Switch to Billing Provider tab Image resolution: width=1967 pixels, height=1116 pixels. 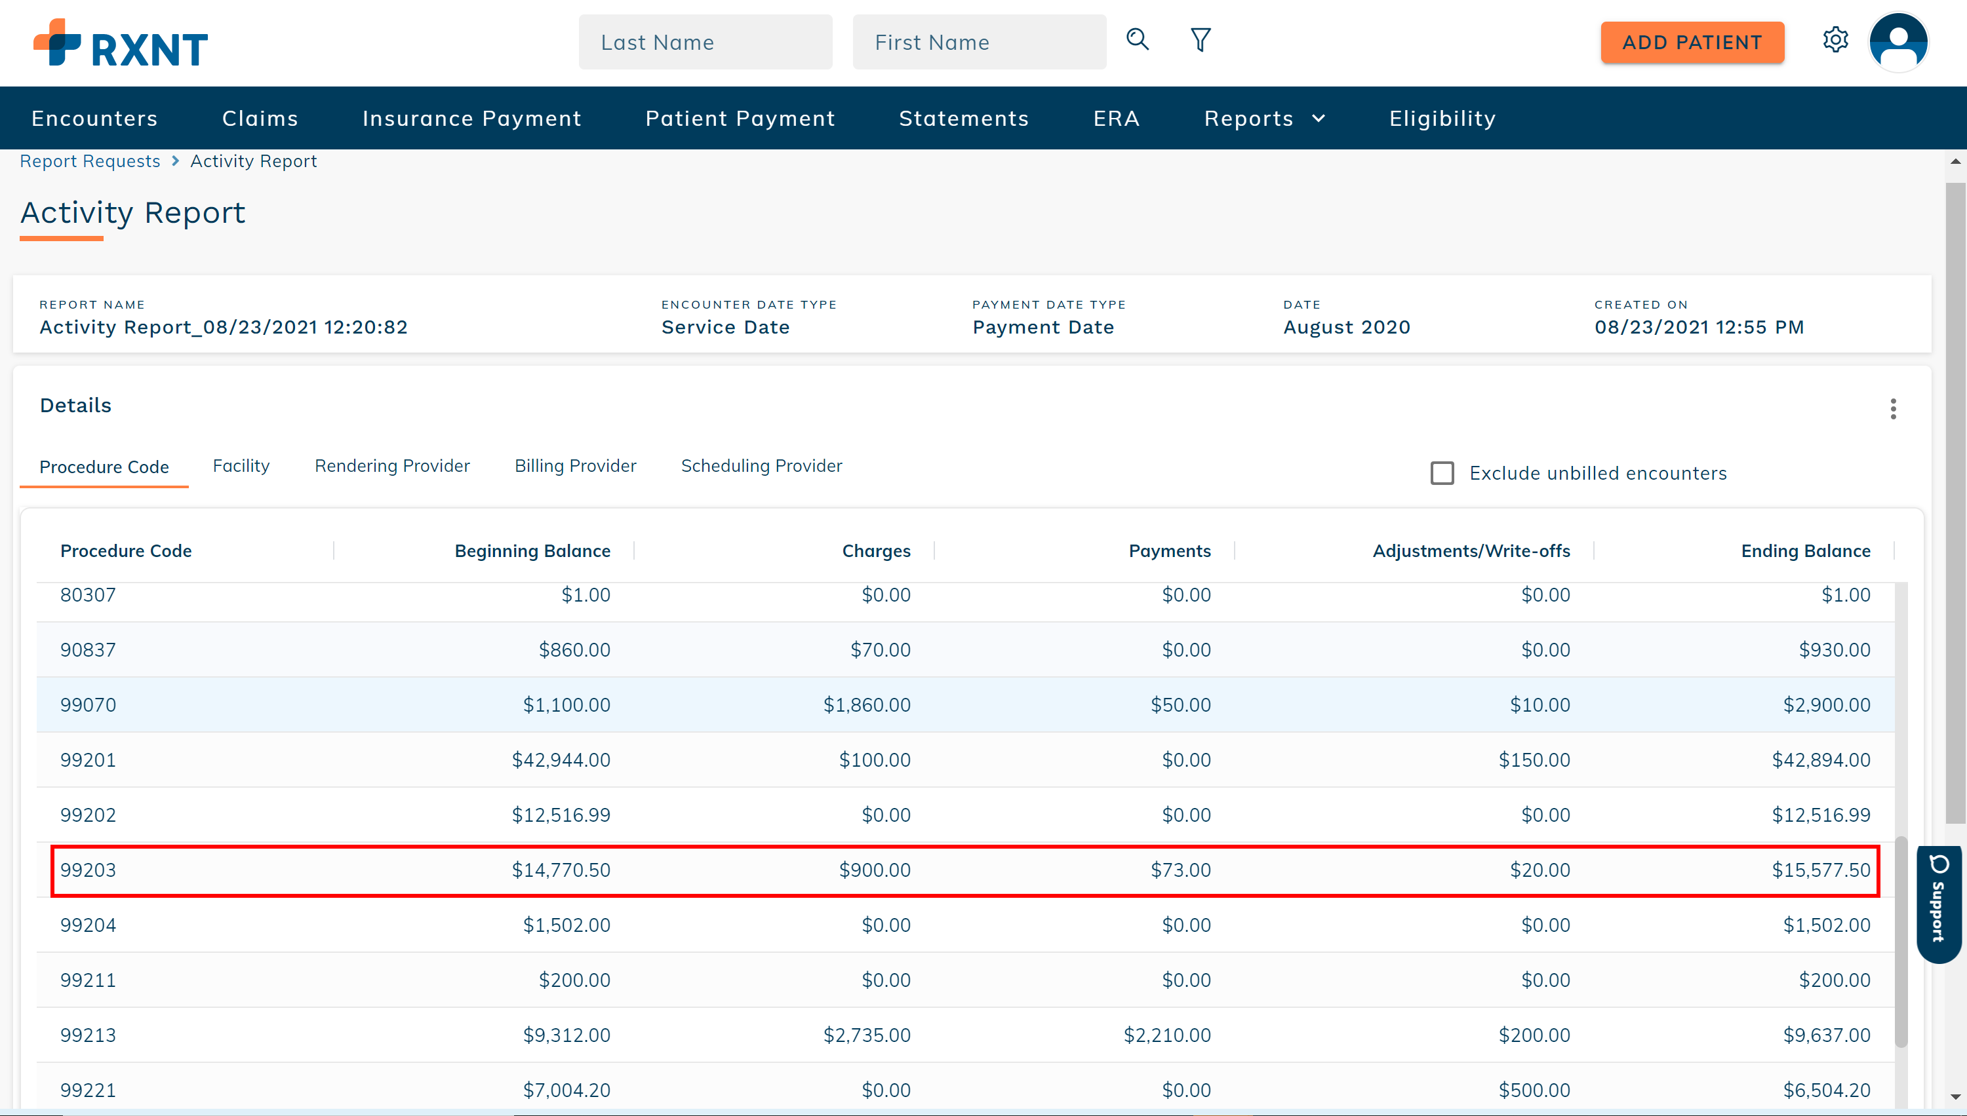click(x=575, y=466)
